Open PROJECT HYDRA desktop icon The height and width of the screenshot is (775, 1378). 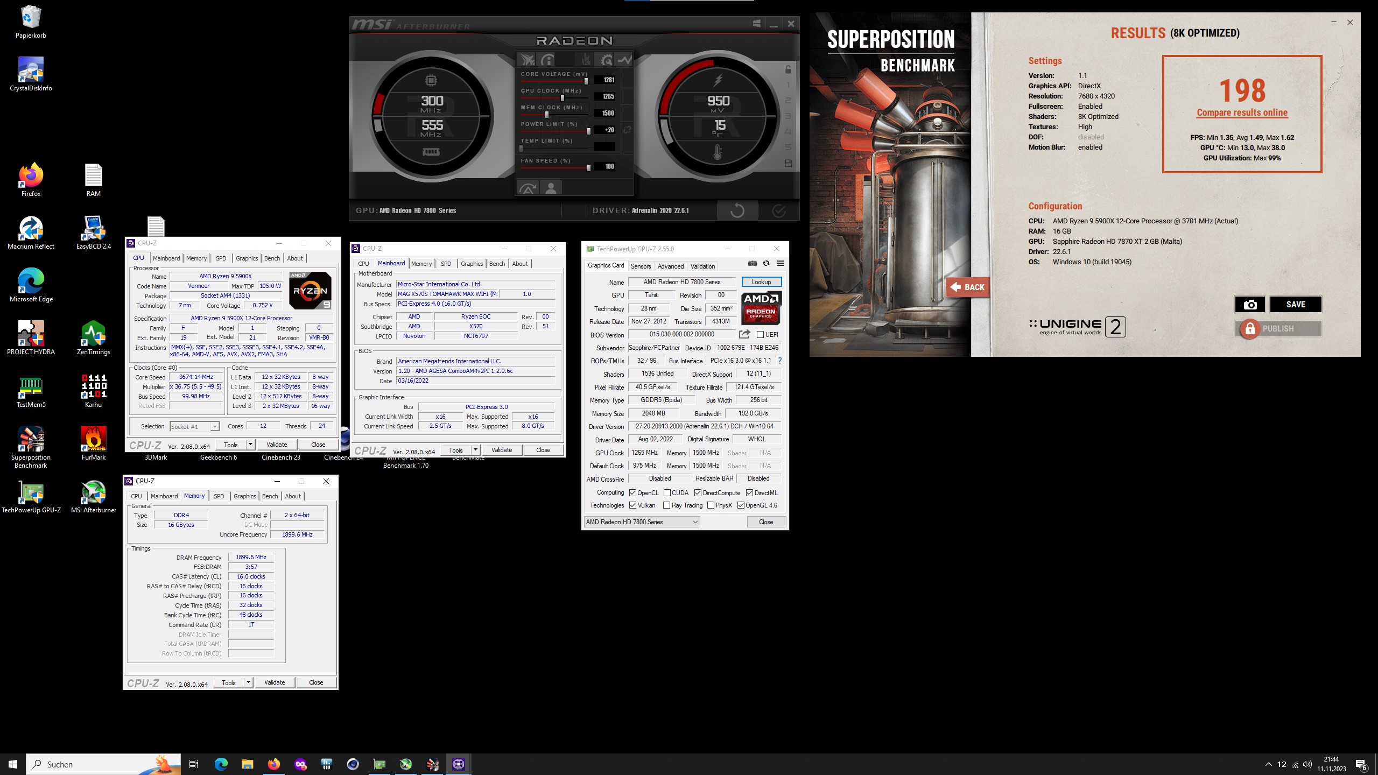pyautogui.click(x=31, y=338)
